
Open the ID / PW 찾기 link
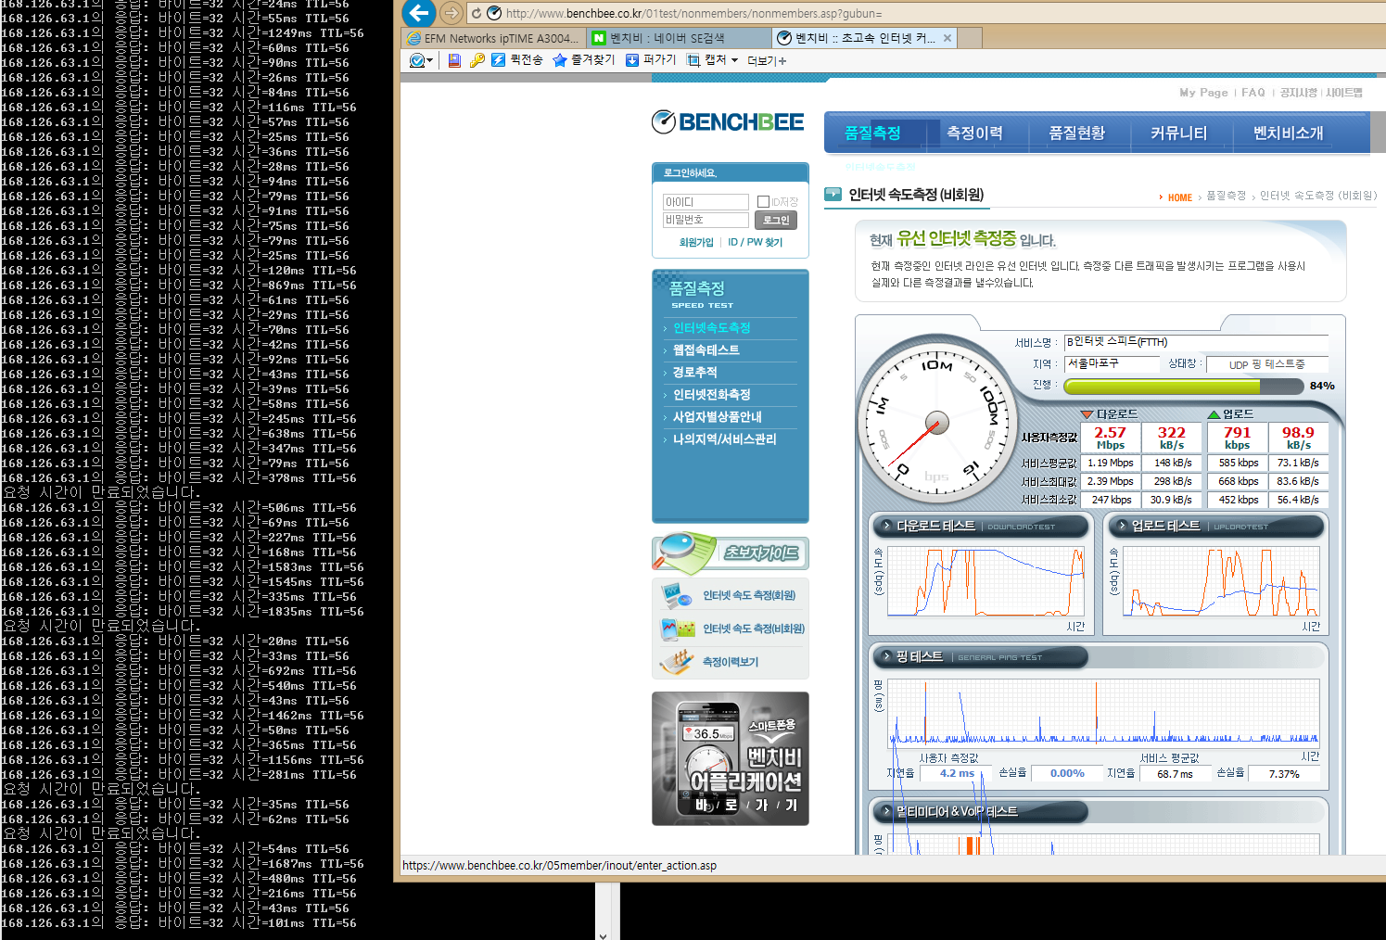755,242
